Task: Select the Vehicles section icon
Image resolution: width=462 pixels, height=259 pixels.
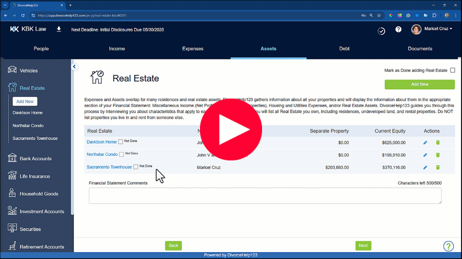Action: pos(12,70)
